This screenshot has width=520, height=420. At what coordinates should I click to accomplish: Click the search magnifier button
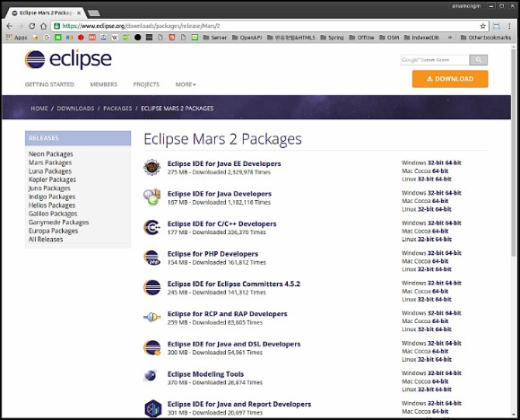coord(478,60)
